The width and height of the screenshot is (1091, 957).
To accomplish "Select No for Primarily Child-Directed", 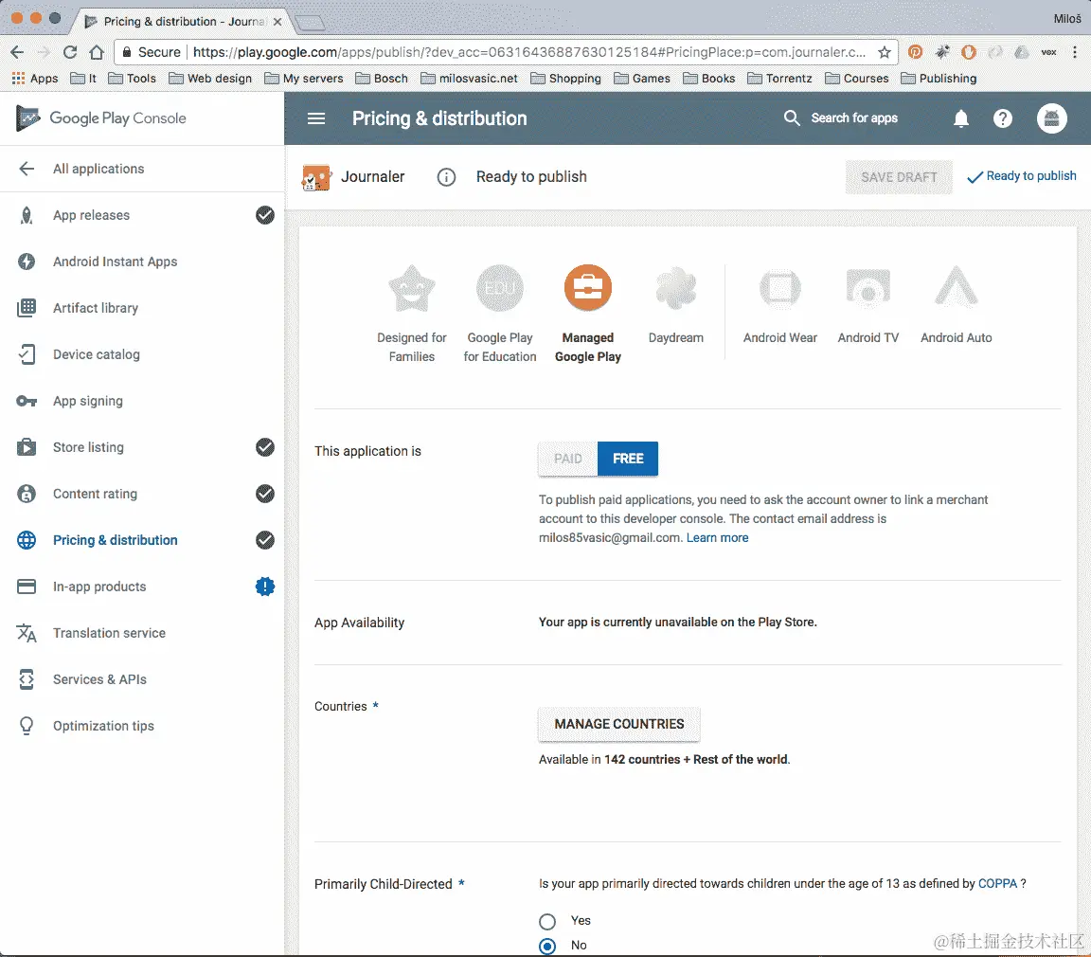I will click(547, 946).
